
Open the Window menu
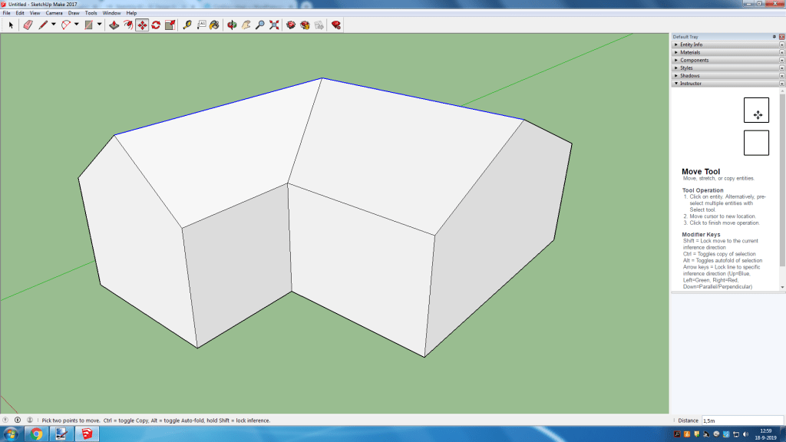(x=111, y=13)
